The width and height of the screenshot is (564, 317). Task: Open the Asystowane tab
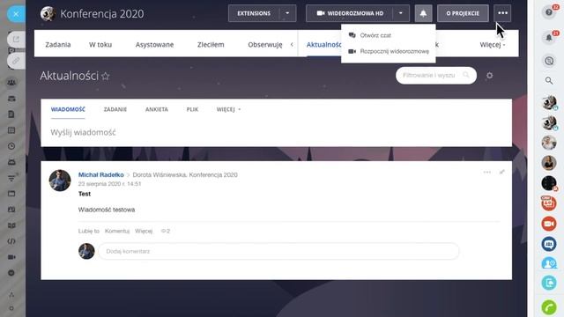tap(155, 45)
